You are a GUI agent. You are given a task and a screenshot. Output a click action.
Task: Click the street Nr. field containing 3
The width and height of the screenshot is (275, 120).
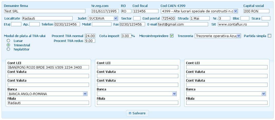coord(224,18)
